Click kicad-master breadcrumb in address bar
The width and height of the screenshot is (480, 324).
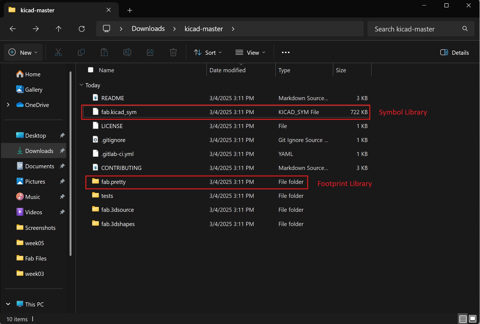[204, 29]
